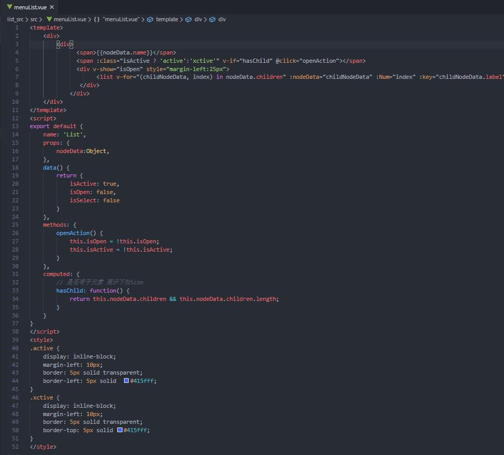Click #415fff value on border-left line
504x455 pixels.
(142, 381)
